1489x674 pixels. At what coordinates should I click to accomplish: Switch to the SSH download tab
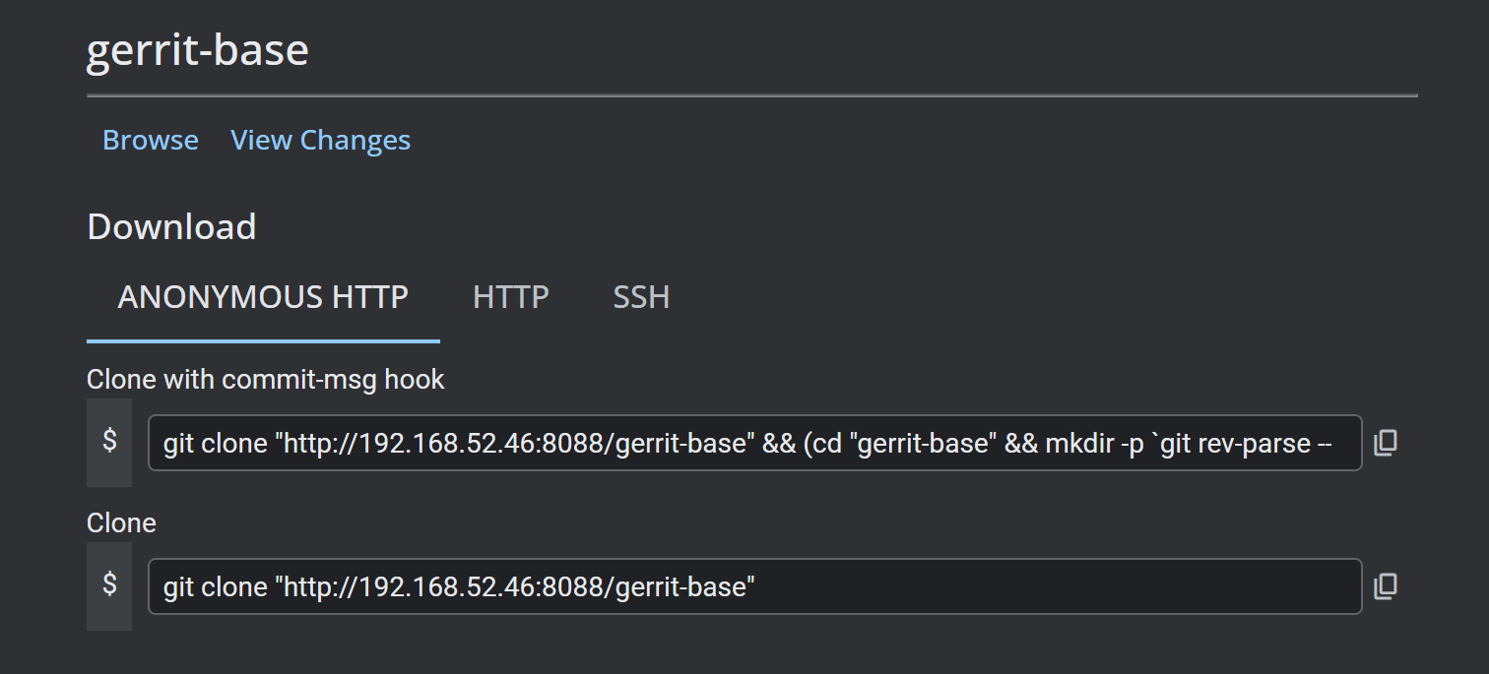click(641, 297)
